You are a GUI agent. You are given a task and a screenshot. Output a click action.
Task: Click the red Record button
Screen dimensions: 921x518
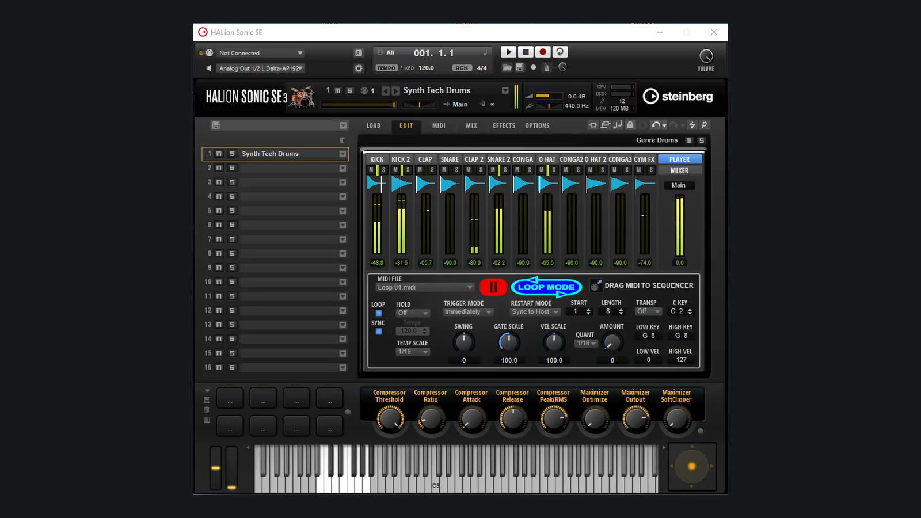coord(542,52)
